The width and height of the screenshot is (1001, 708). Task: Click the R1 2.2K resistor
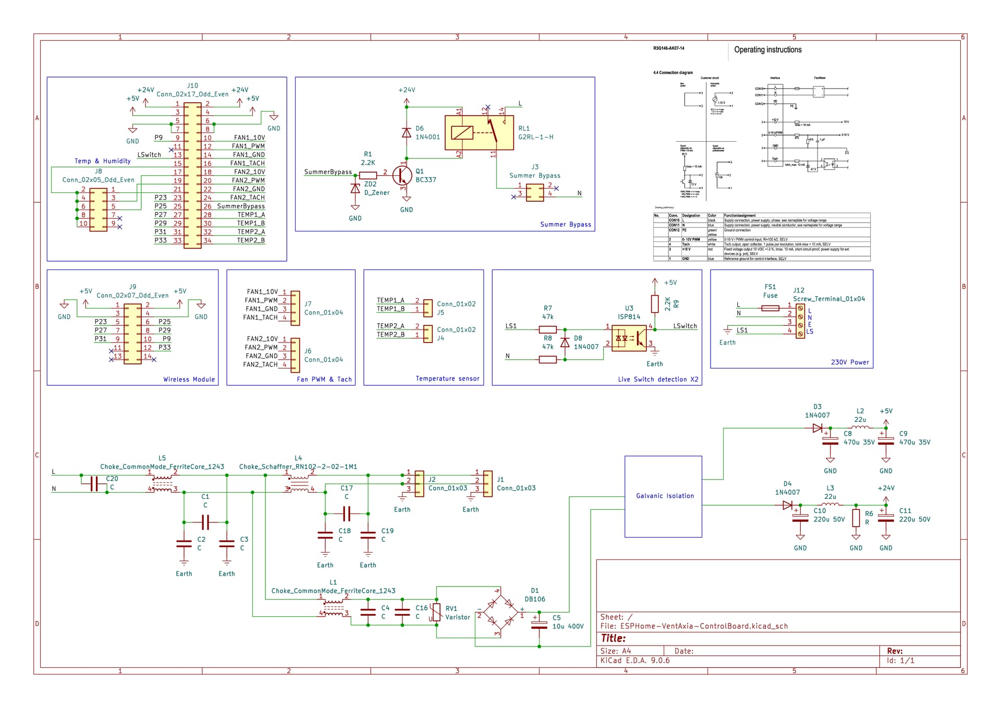pos(368,176)
